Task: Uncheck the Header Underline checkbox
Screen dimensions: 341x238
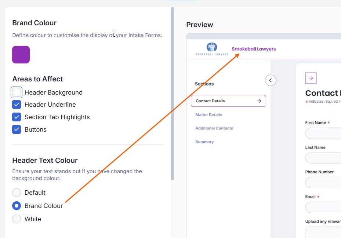Action: (17, 105)
